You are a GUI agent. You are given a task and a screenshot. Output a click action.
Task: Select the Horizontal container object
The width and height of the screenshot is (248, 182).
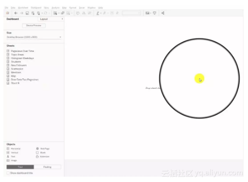pos(14,149)
